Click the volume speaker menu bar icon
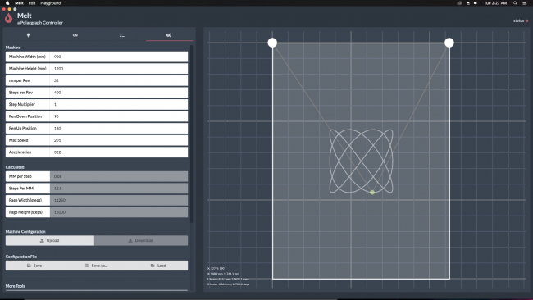Screen dimensions: 533x300 476,3
